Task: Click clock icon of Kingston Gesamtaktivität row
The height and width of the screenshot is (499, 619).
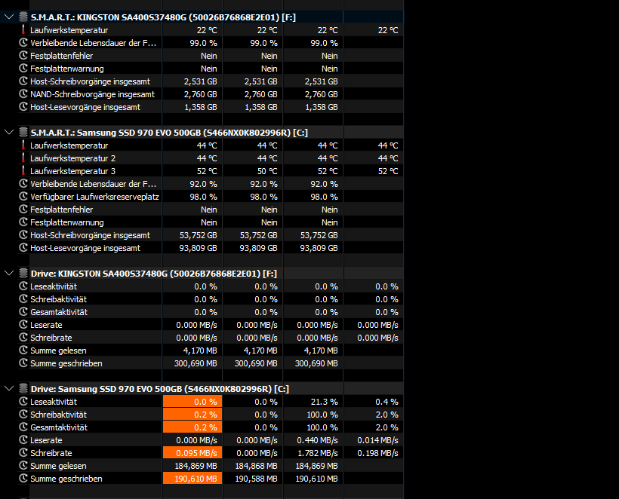Action: [x=23, y=312]
